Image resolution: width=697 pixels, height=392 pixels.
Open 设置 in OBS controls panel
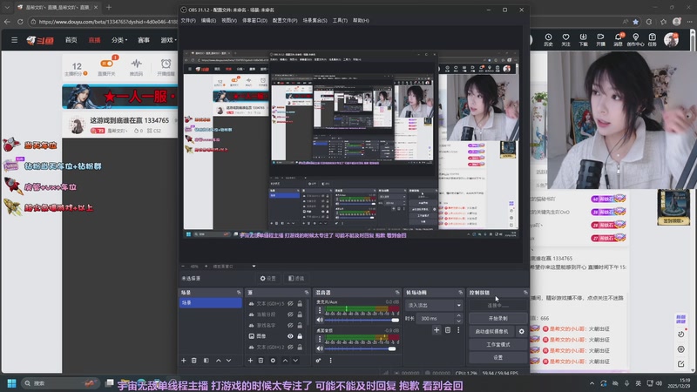coord(497,357)
